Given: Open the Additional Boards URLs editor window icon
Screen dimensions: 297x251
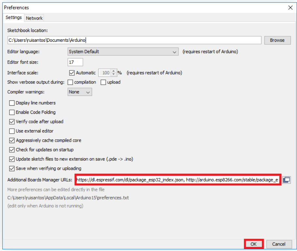Looking at the screenshot, I should click(287, 180).
